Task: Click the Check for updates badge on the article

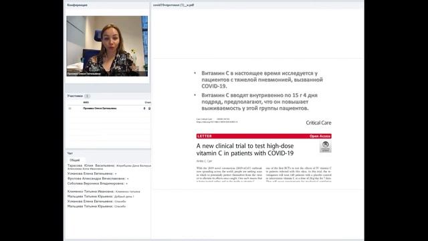Action: (326, 147)
